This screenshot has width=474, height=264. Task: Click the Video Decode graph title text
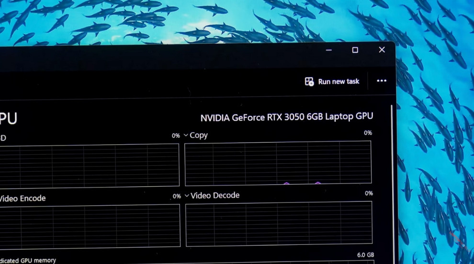click(x=215, y=195)
